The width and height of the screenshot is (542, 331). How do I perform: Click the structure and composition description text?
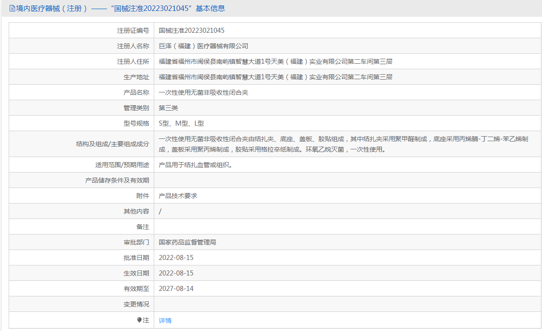click(343, 144)
